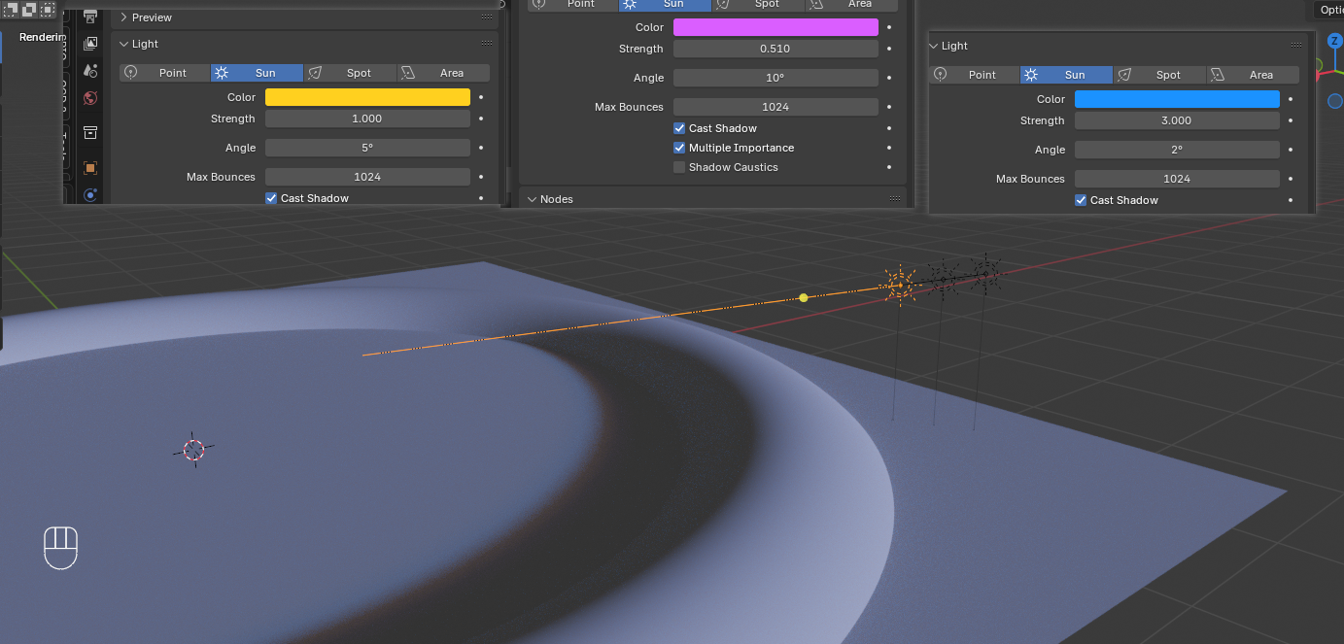This screenshot has height=644, width=1344.
Task: Animate Multiple Importance via its dot
Action: point(889,148)
